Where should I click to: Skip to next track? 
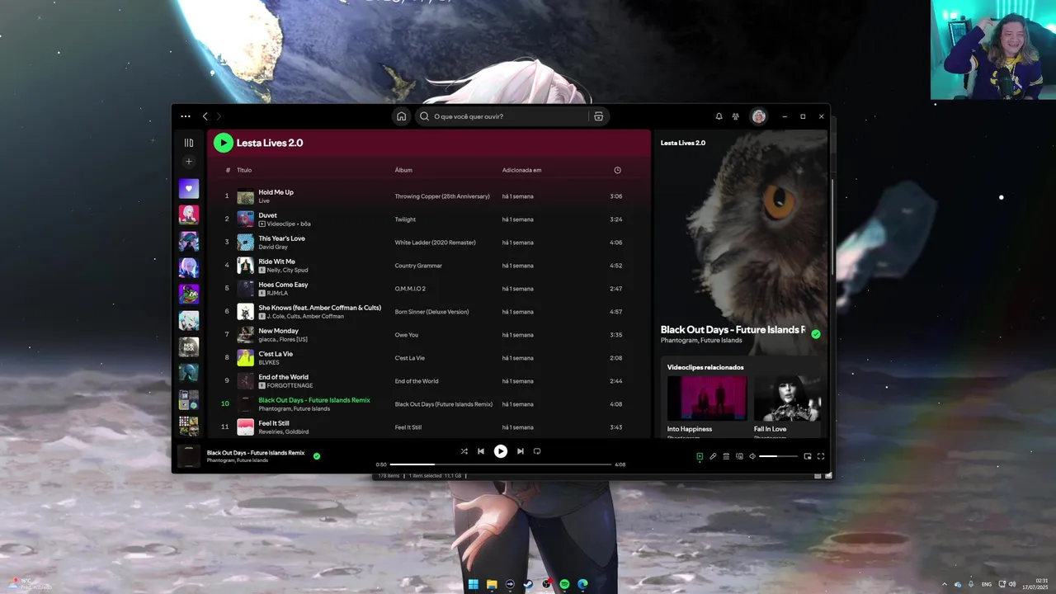(x=520, y=451)
